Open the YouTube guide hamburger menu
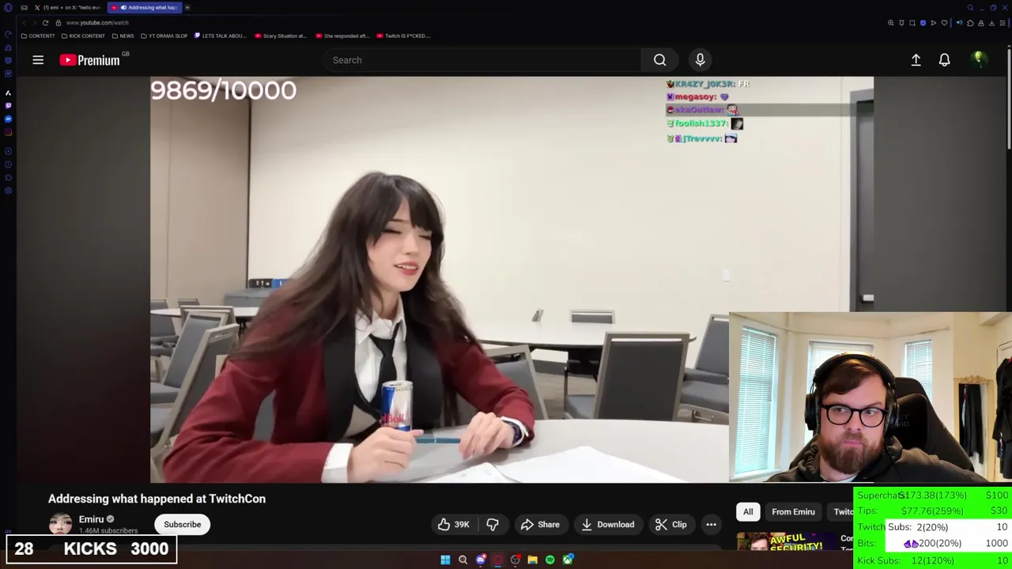This screenshot has height=569, width=1012. [38, 60]
